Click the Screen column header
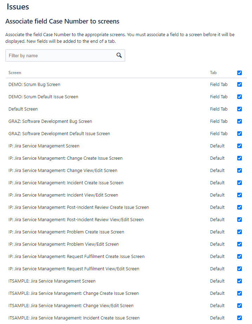Screen dimensions: 252x324 [x=15, y=73]
